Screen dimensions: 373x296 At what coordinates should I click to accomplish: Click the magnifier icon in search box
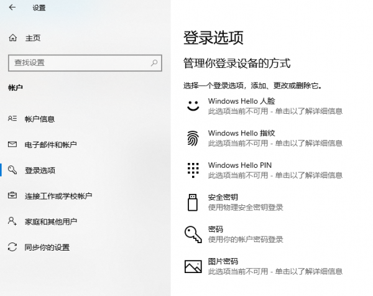(154, 63)
